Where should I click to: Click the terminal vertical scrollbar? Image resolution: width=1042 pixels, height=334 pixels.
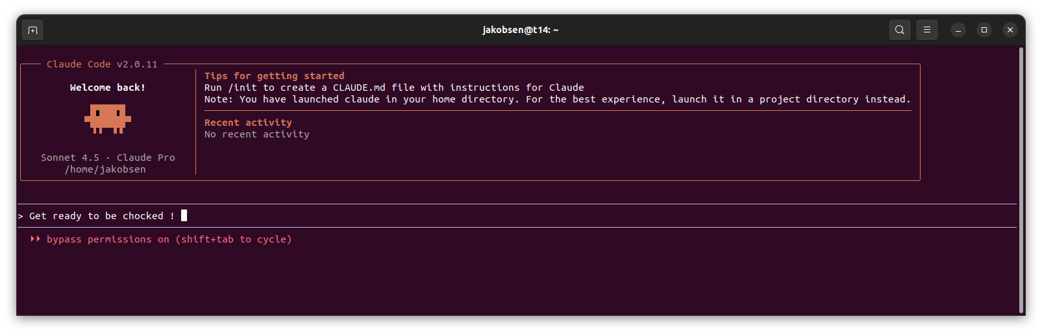click(x=1021, y=180)
